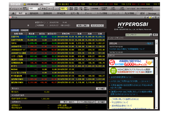The width and height of the screenshot is (169, 113).
Task: Switch to 登録銘柄 tab
Action: pos(48,13)
